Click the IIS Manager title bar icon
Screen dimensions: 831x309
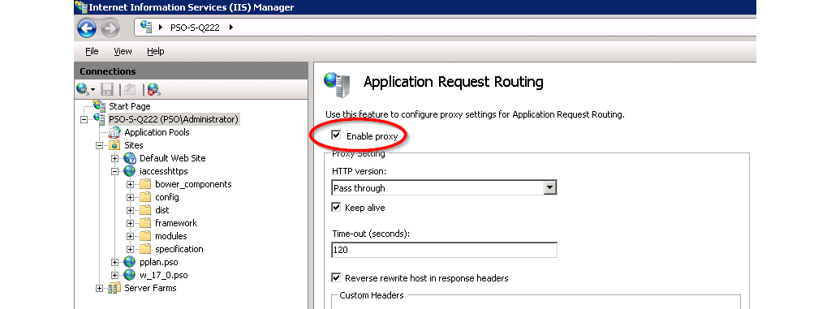coord(81,6)
